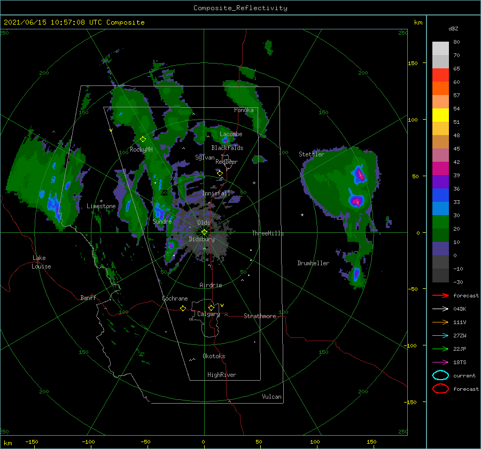Click the Lacombe town label
The image size is (481, 449).
(231, 134)
